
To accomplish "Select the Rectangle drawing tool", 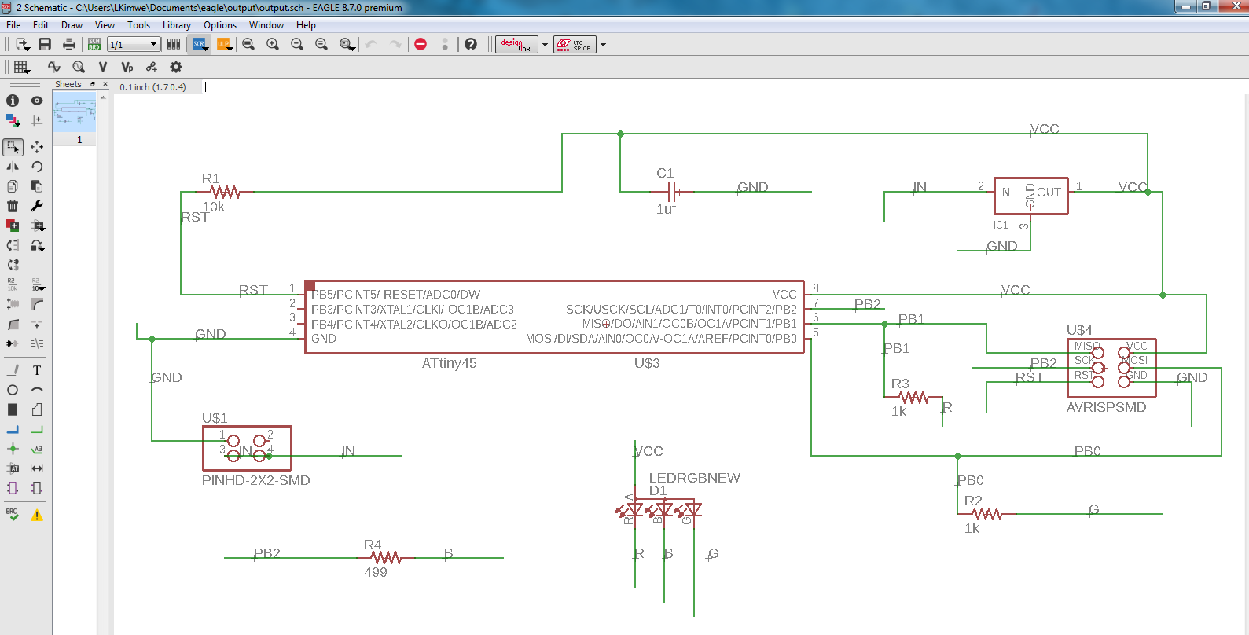I will 13,409.
